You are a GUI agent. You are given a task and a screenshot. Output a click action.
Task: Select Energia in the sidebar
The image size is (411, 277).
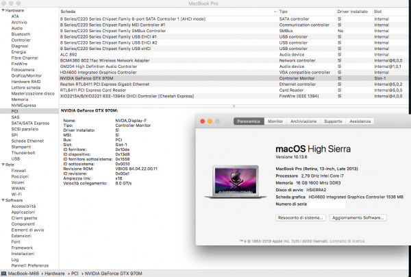18,52
